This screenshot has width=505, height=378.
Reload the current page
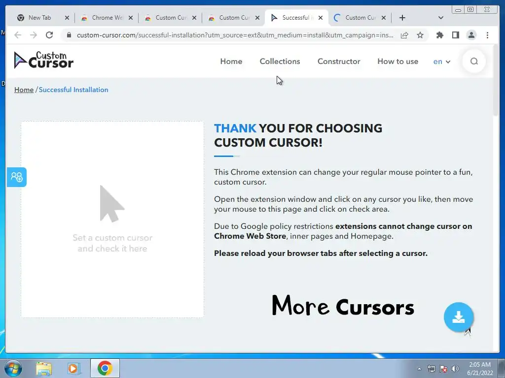(x=49, y=35)
